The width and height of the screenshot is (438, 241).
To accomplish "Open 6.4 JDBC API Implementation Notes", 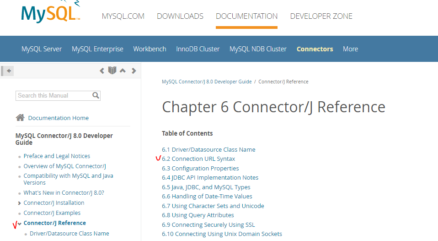I will (x=210, y=177).
